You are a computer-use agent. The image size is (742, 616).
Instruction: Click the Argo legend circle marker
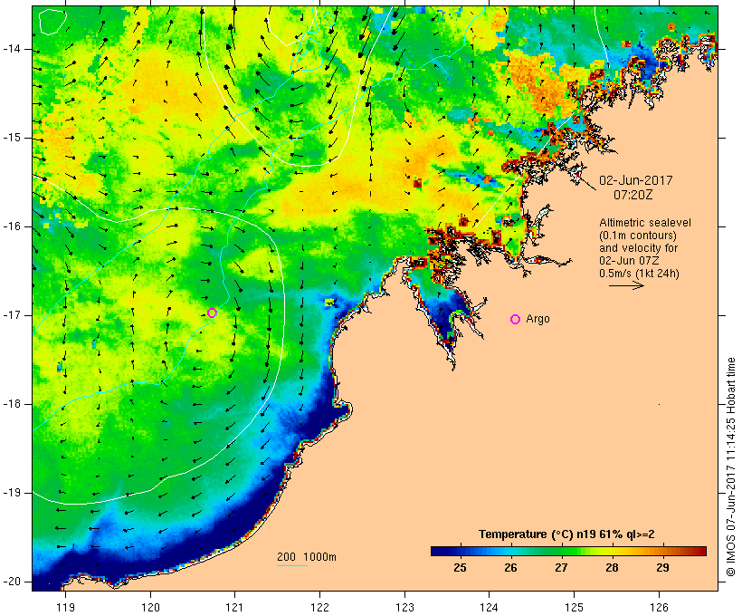(x=516, y=320)
